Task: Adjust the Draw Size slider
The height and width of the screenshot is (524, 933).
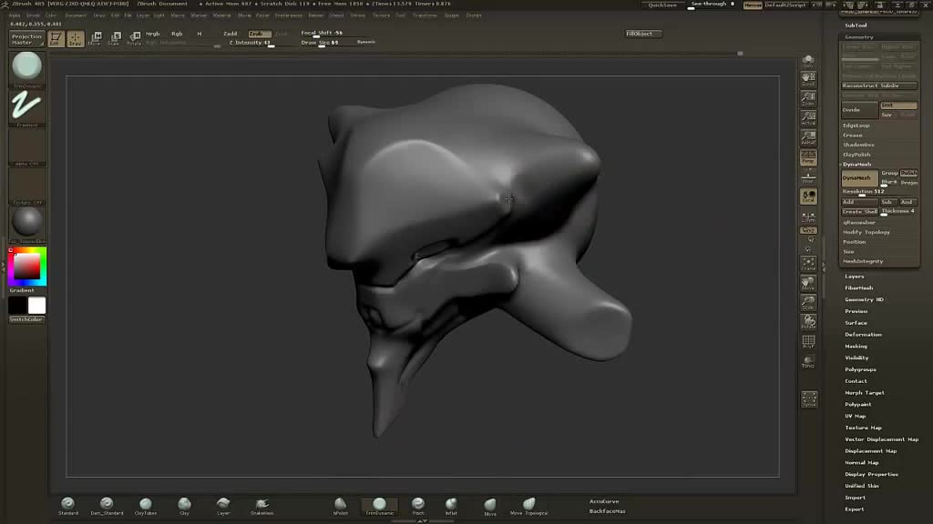Action: pos(322,43)
